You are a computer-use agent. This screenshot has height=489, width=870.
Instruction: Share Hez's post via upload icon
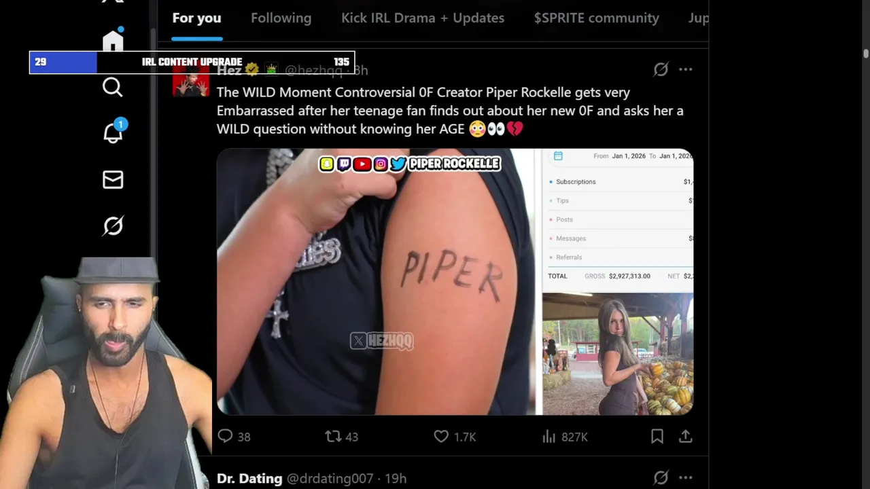pyautogui.click(x=685, y=437)
